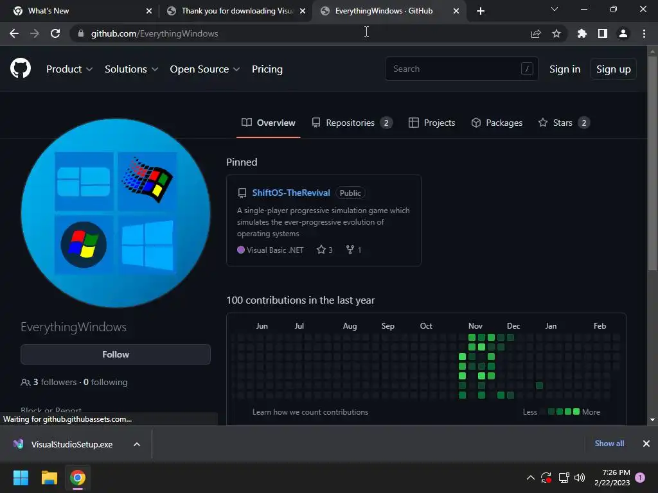
Task: Click the address bar URL
Action: click(154, 33)
